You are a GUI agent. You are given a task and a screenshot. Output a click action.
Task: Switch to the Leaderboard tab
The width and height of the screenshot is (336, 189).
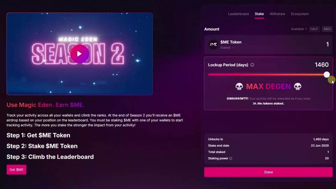click(x=238, y=14)
